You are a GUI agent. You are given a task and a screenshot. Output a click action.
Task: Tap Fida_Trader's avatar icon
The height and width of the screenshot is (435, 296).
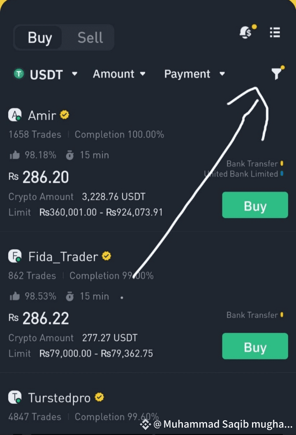[15, 256]
